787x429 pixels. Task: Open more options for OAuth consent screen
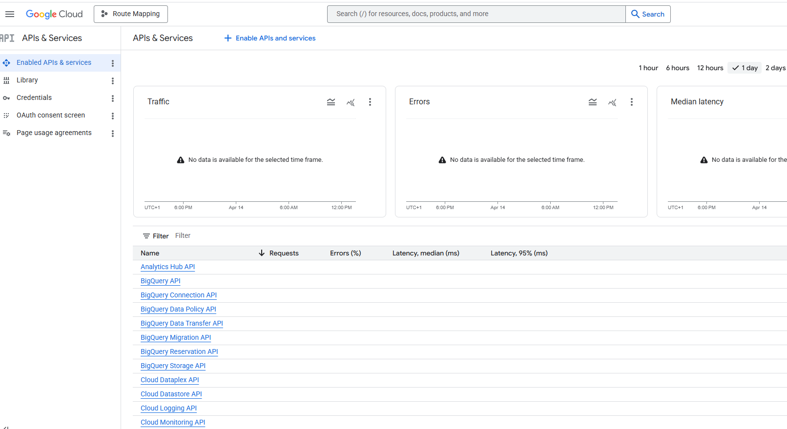point(113,116)
